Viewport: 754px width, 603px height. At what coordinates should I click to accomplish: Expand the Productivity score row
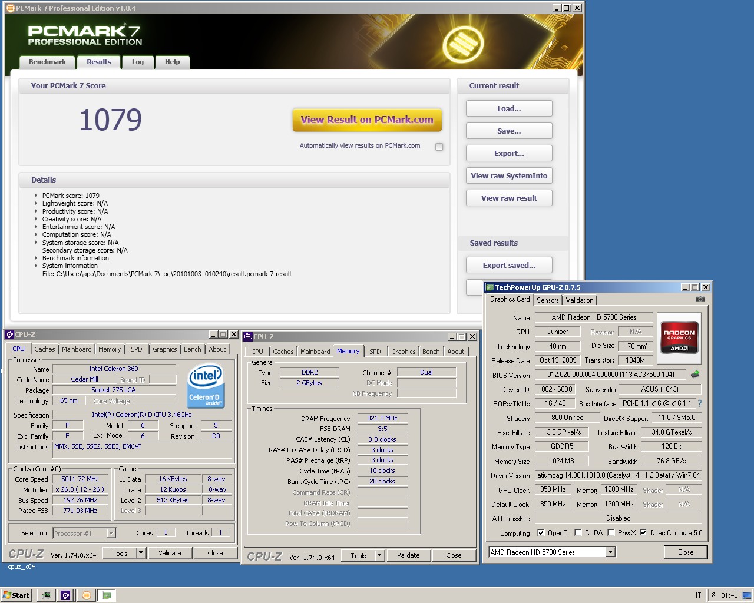[x=35, y=211]
